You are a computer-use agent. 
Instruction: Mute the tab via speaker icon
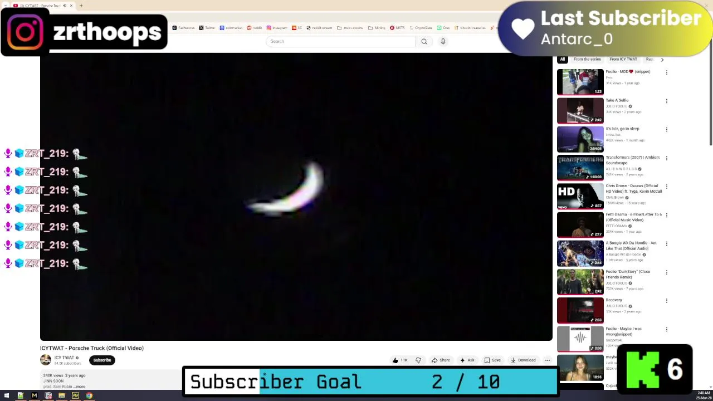pyautogui.click(x=65, y=6)
